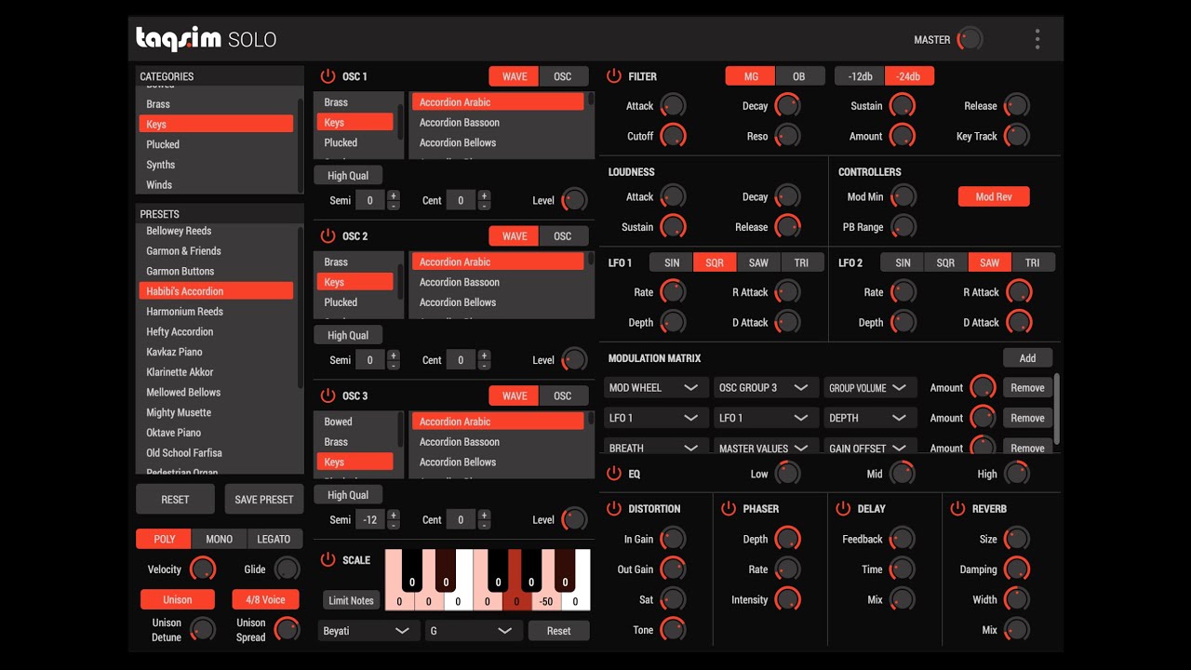Click the Delay Feedback knob
Viewport: 1191px width, 670px height.
tap(902, 539)
